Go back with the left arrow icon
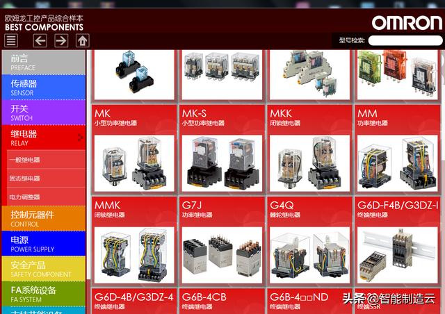Viewport: 445px width, 314px height. coord(40,40)
